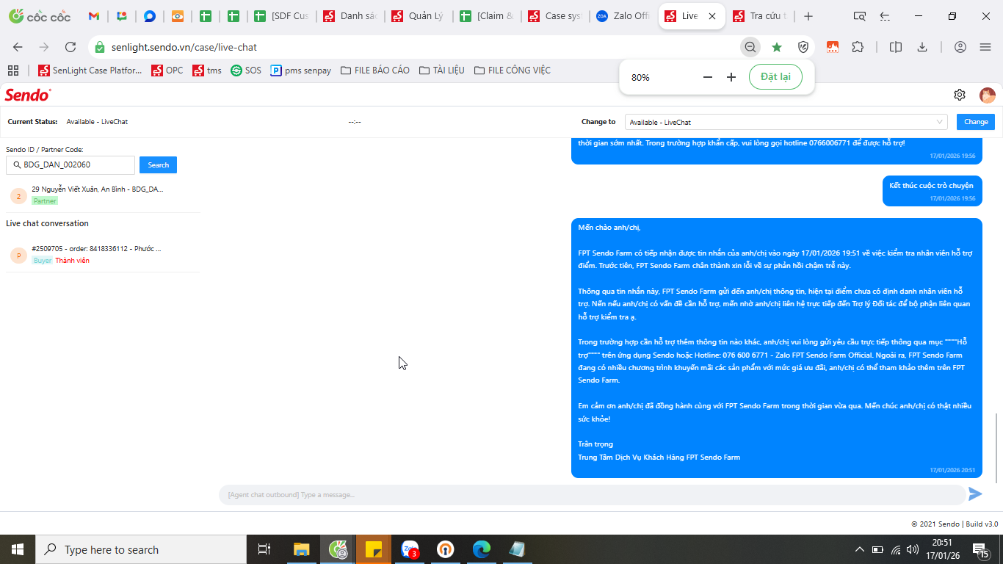
Task: Open the pms senpay bookmark
Action: [300, 70]
